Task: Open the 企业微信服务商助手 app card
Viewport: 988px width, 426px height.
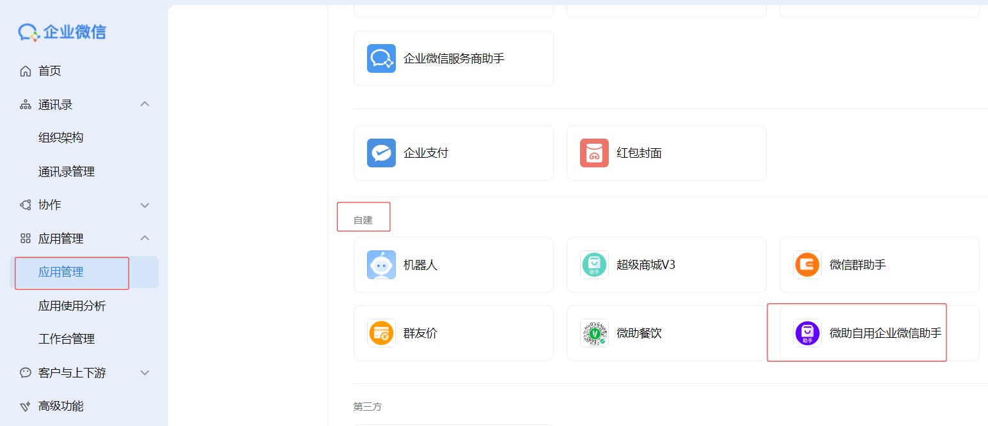Action: click(453, 58)
